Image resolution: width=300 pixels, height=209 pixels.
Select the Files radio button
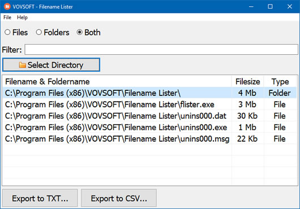point(16,32)
